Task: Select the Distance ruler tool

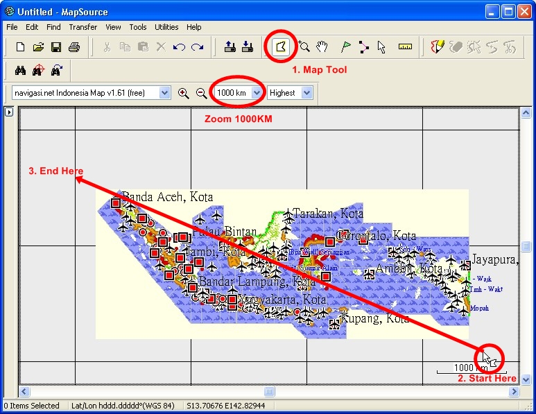Action: 405,47
